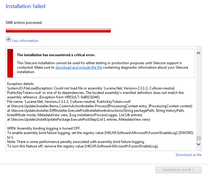Click the critical error bold headline
208x178 pixels.
(x=56, y=55)
